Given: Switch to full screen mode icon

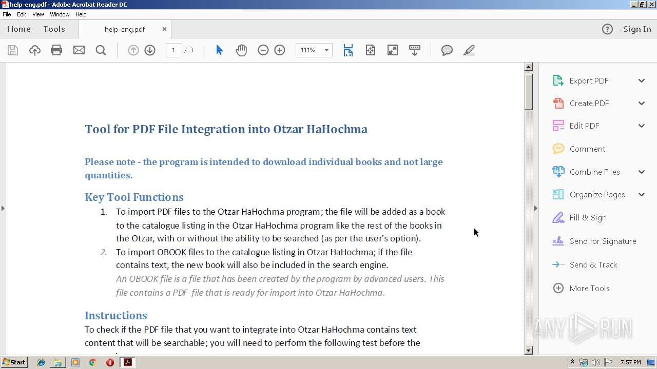Looking at the screenshot, I should (x=393, y=50).
